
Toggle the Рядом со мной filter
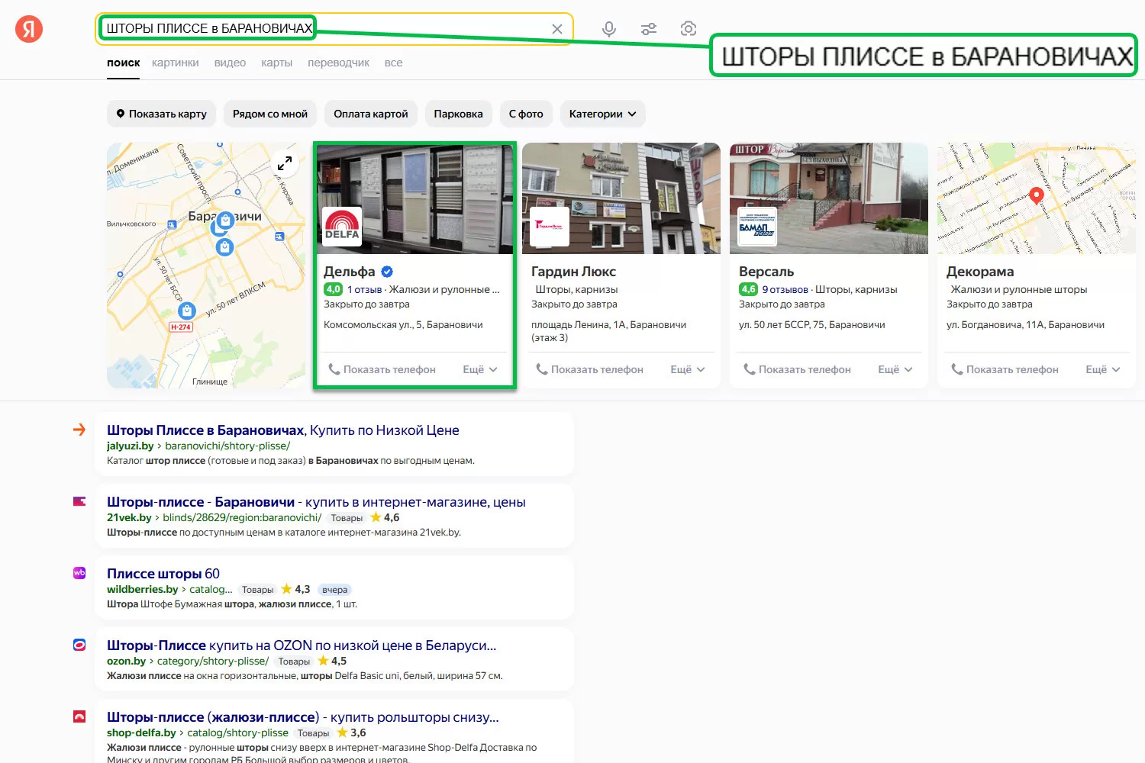(x=269, y=114)
